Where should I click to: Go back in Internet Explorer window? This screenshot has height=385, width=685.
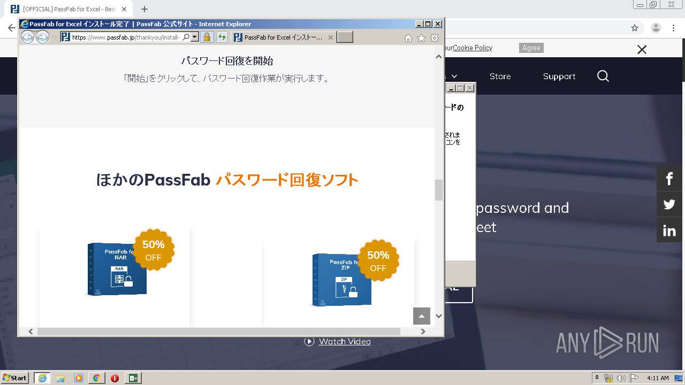(27, 37)
